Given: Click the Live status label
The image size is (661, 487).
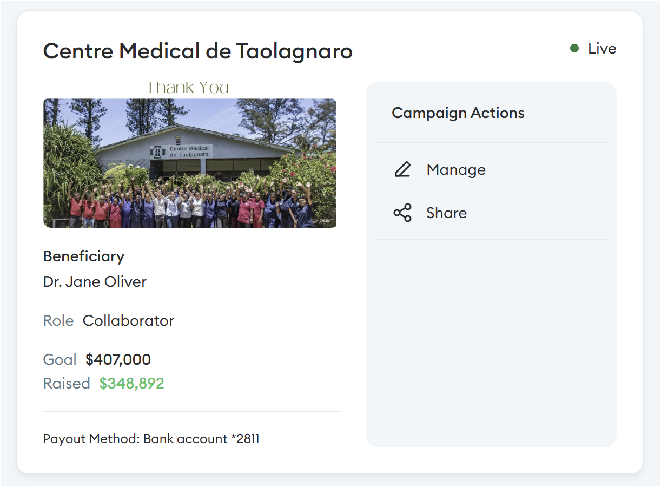Looking at the screenshot, I should coord(602,49).
